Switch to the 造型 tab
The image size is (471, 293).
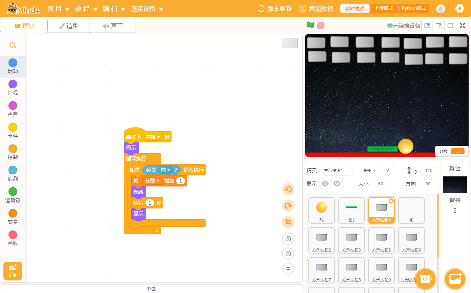click(68, 26)
